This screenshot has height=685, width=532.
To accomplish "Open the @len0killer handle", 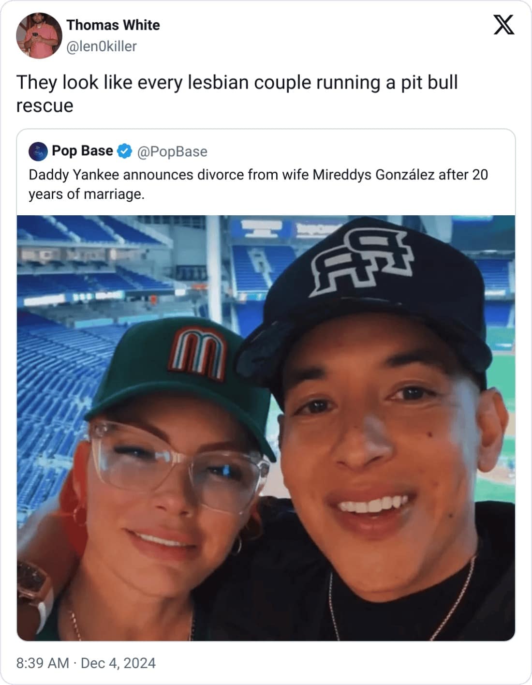I will (102, 46).
